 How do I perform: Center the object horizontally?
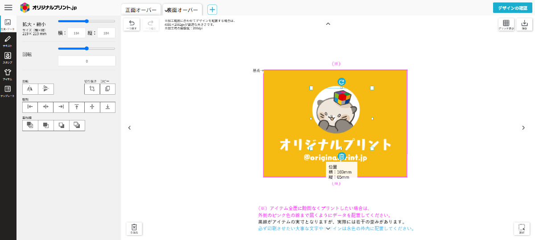pos(45,107)
